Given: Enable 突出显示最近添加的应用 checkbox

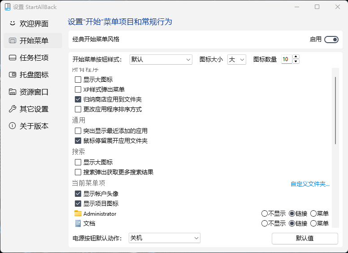Looking at the screenshot, I should click(x=78, y=131).
